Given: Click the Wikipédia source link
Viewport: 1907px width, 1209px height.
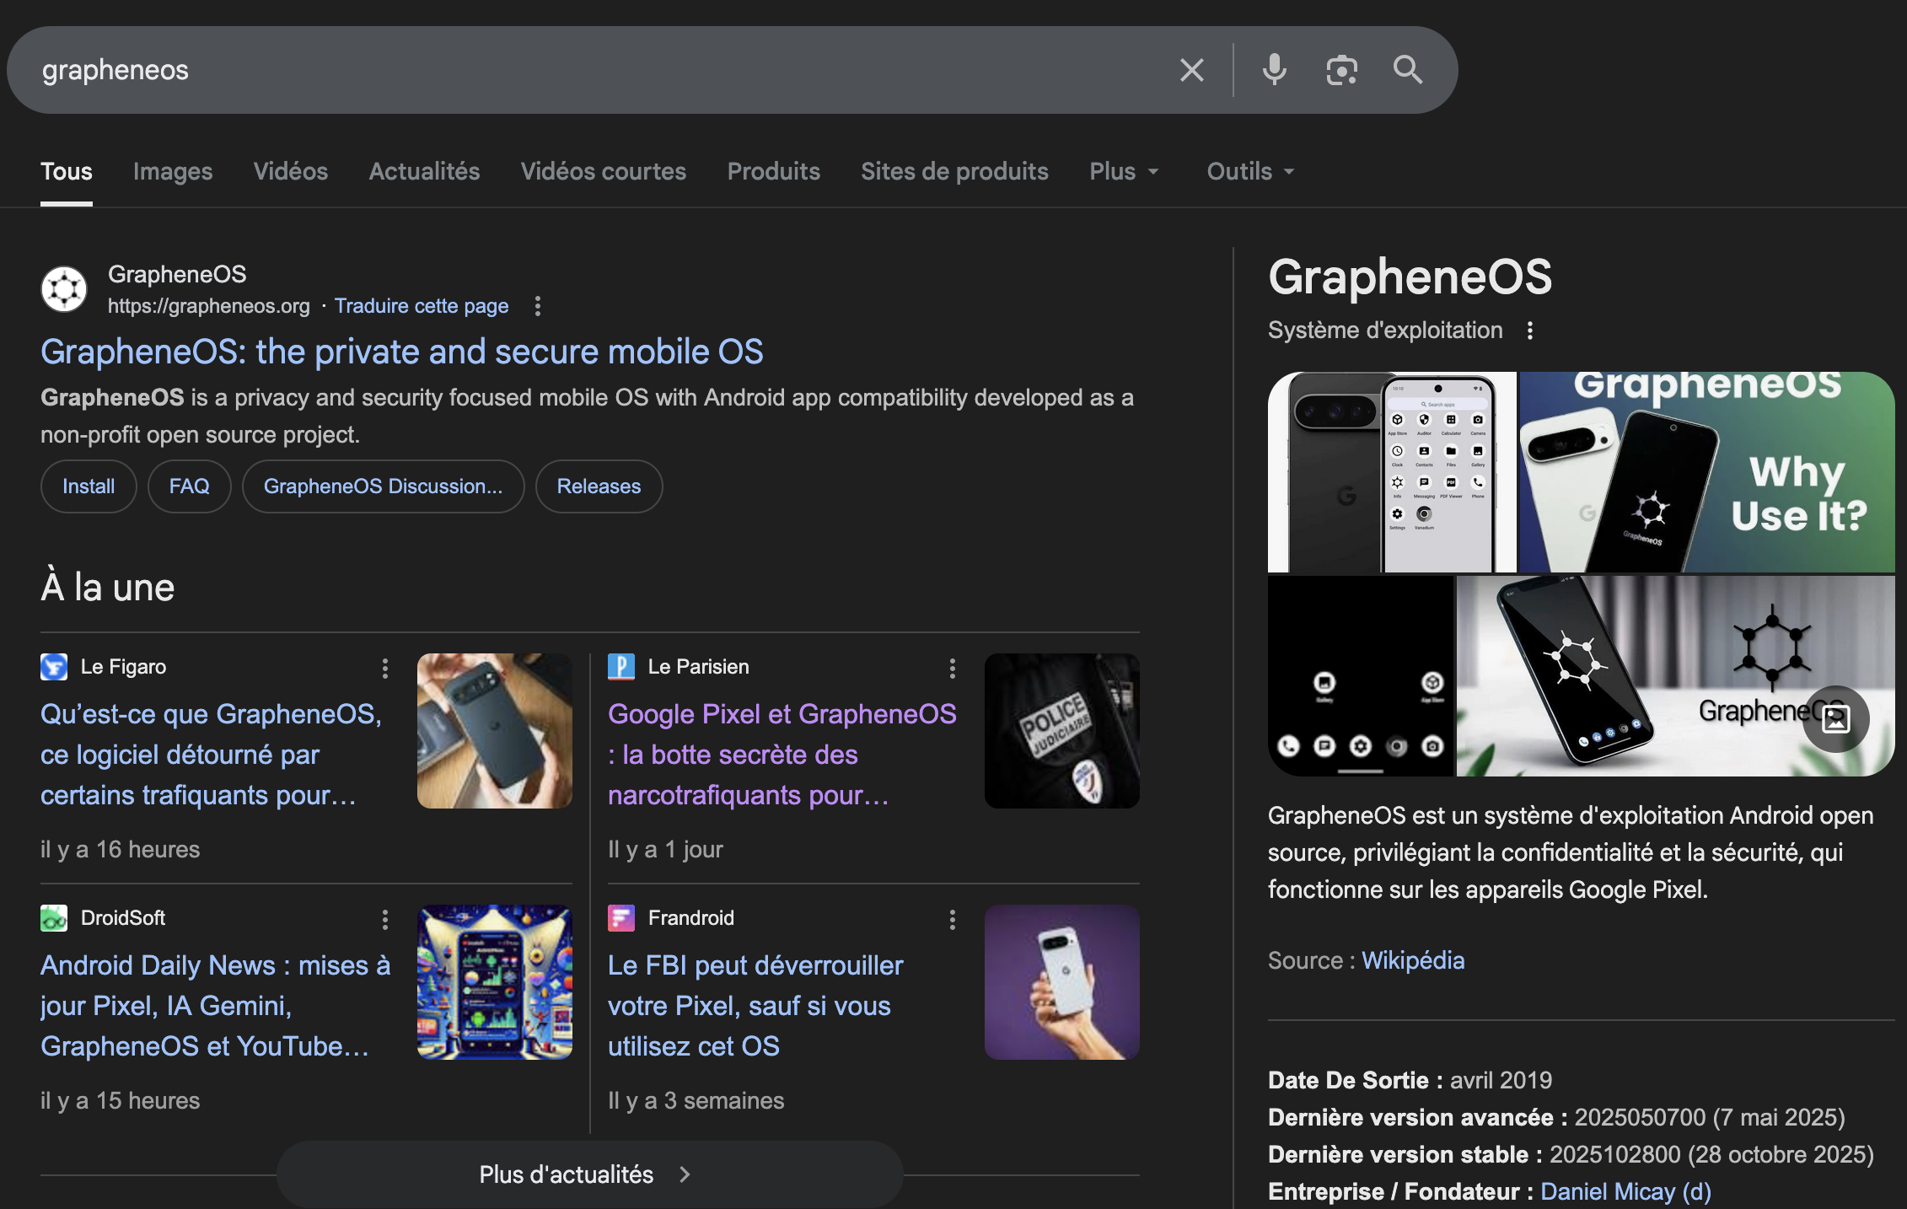Looking at the screenshot, I should [x=1413, y=960].
